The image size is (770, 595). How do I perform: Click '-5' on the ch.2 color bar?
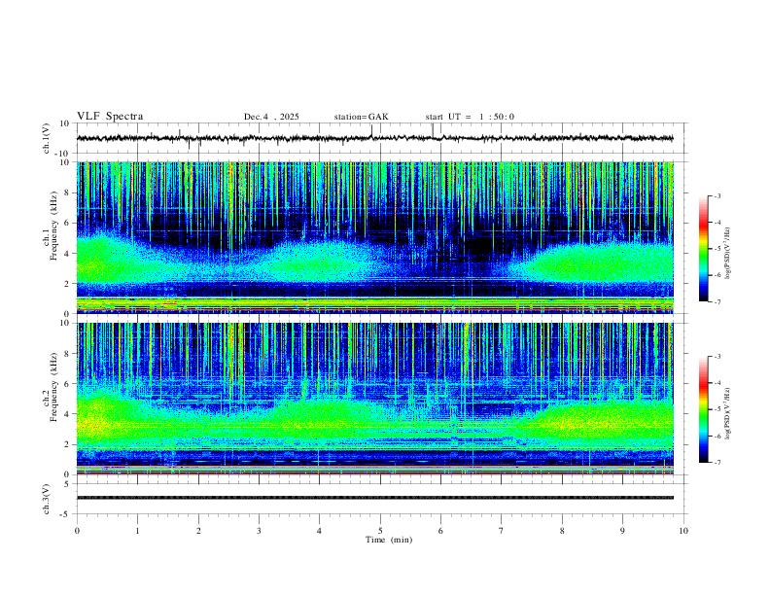point(717,409)
